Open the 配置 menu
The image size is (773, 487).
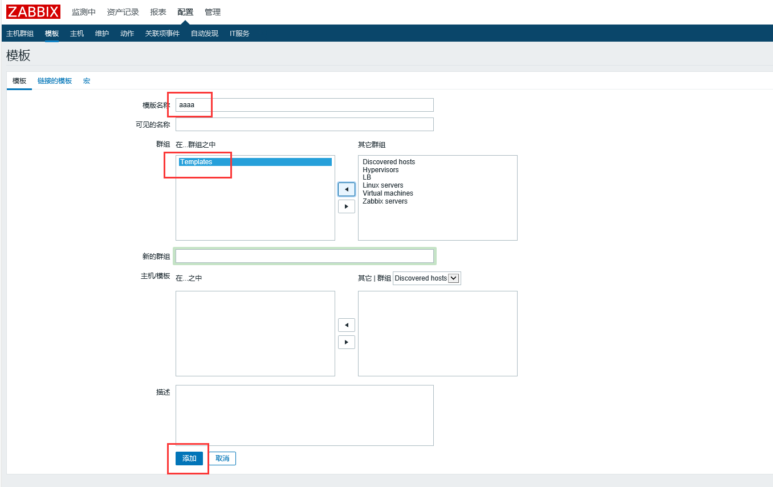[185, 12]
